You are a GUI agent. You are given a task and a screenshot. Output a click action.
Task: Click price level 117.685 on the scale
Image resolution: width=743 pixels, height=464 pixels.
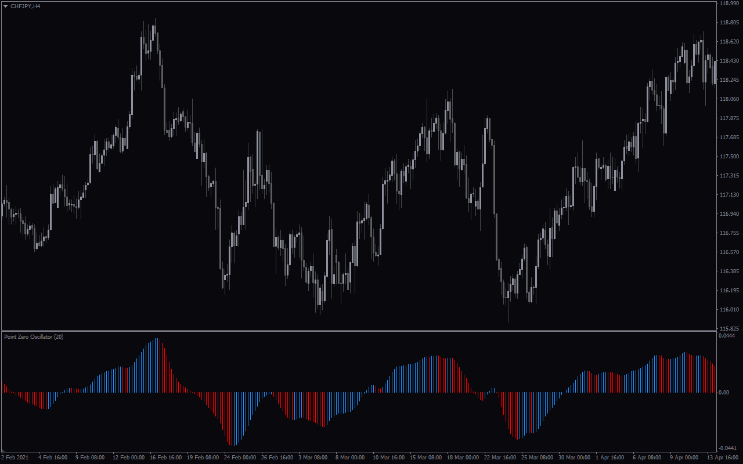point(728,137)
